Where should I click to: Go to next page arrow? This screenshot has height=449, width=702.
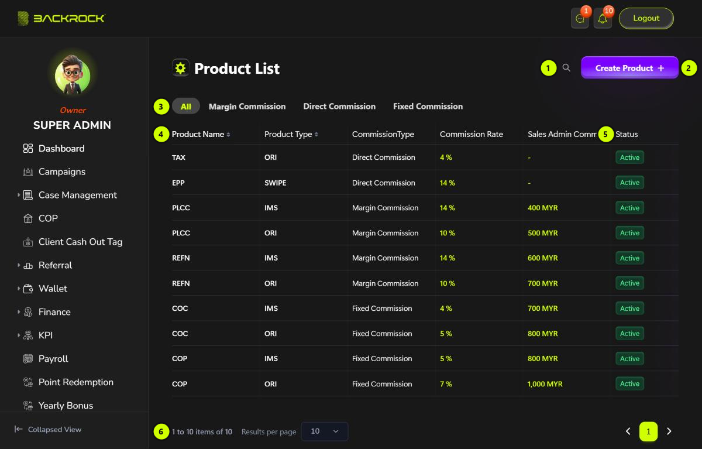669,431
